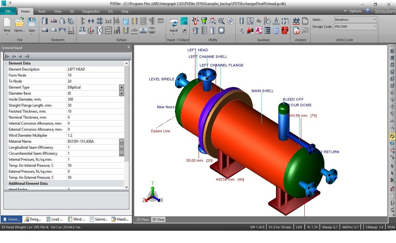Click the Open file button
Screen dimensions: 396x243
[x=19, y=25]
